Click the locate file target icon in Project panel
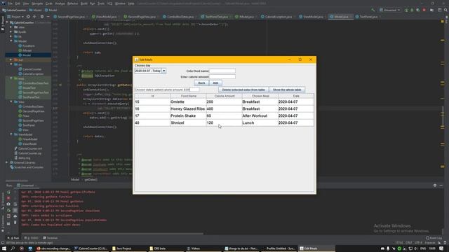The height and width of the screenshot is (252, 449). pyautogui.click(x=28, y=17)
